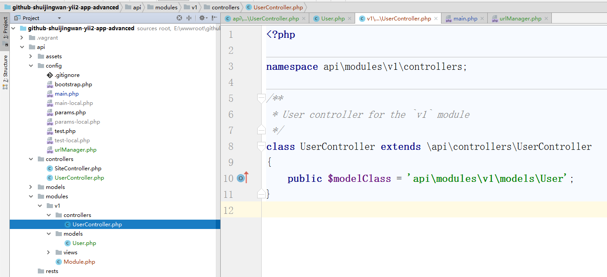
Task: Click the overridden property gutter icon on line 10
Action: (x=241, y=178)
